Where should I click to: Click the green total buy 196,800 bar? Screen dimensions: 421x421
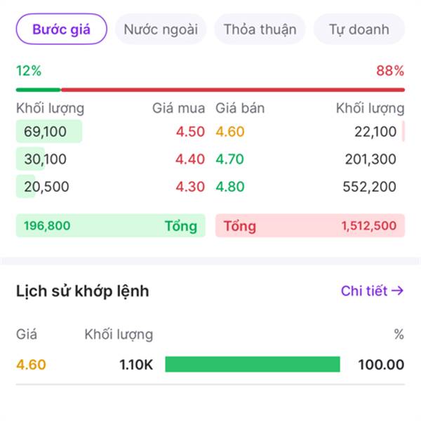(x=110, y=226)
